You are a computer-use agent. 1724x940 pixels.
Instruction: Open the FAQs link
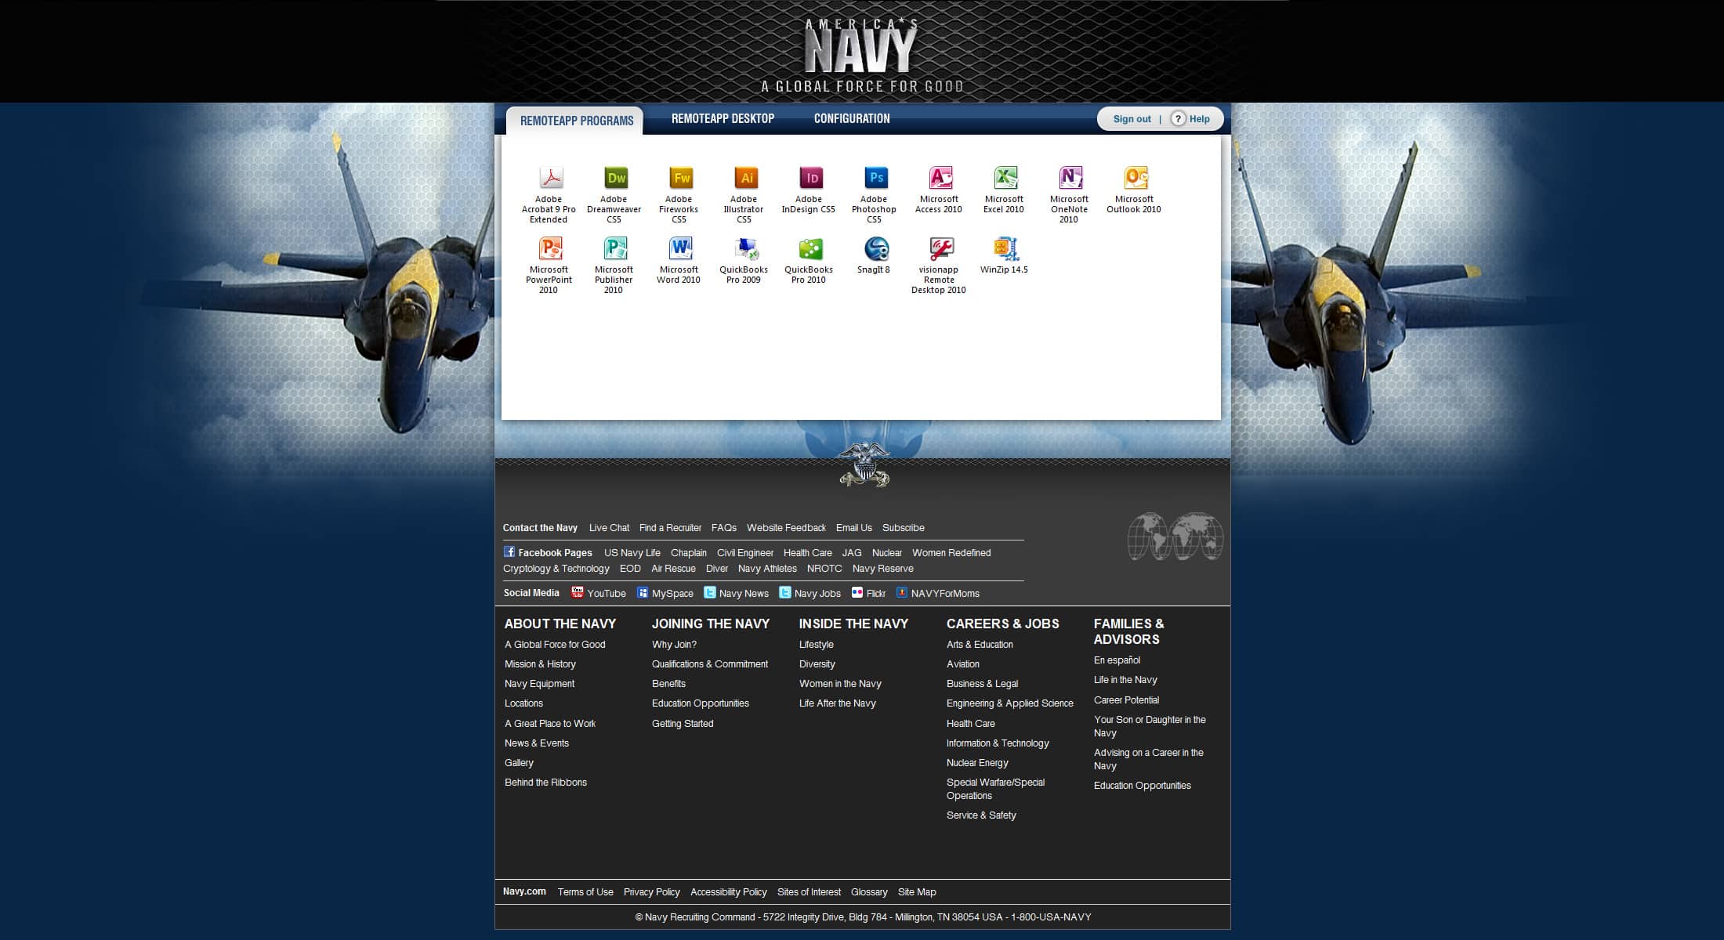pyautogui.click(x=723, y=528)
